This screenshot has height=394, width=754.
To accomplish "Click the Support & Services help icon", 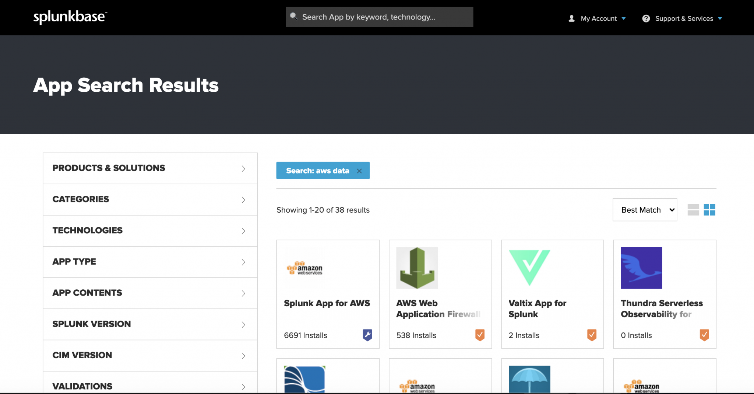I will 645,18.
